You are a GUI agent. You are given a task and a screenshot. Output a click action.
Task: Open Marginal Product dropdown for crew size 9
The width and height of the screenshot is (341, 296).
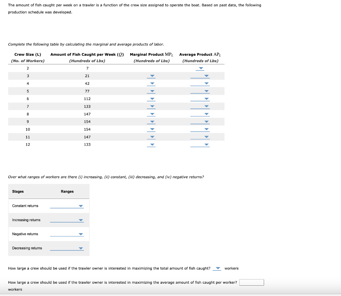(151, 122)
